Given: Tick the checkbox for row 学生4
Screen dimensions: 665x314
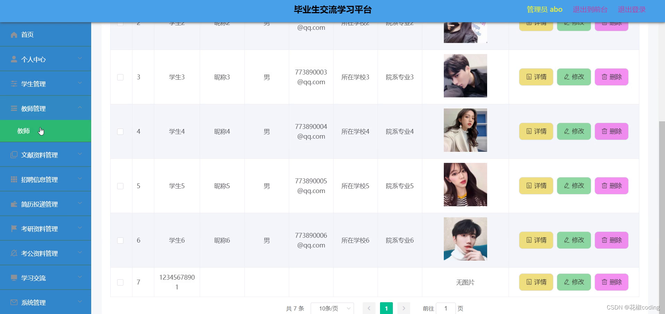Looking at the screenshot, I should (x=120, y=132).
